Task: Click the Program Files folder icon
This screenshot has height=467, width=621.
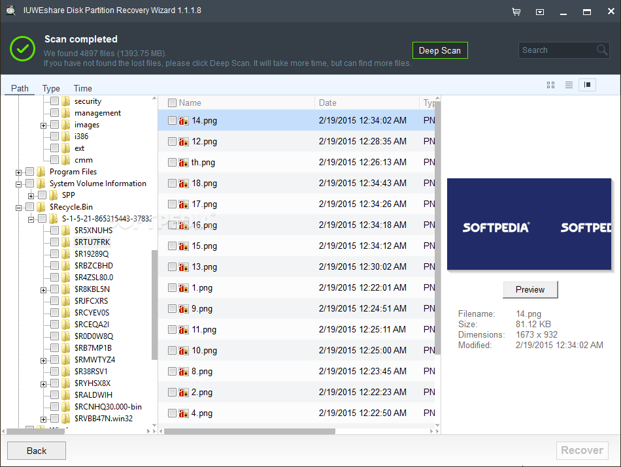Action: click(x=41, y=172)
